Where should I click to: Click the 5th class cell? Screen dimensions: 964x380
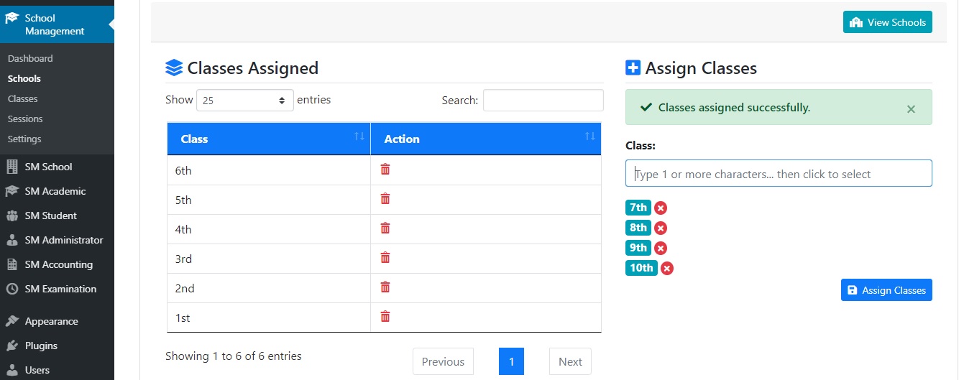[269, 200]
